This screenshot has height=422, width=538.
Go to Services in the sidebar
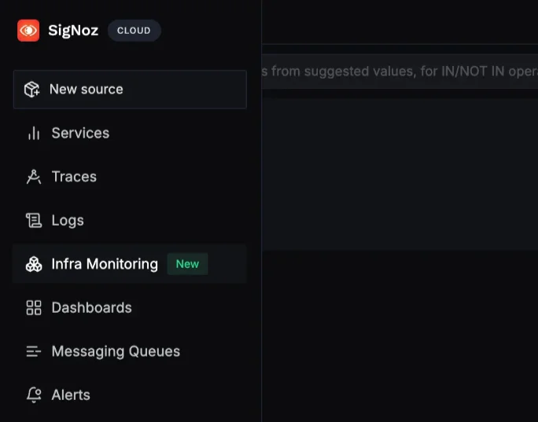point(130,133)
